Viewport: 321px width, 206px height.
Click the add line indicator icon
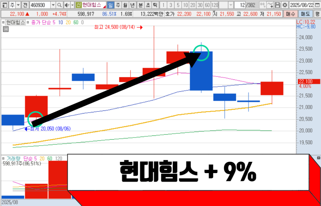click(271, 5)
